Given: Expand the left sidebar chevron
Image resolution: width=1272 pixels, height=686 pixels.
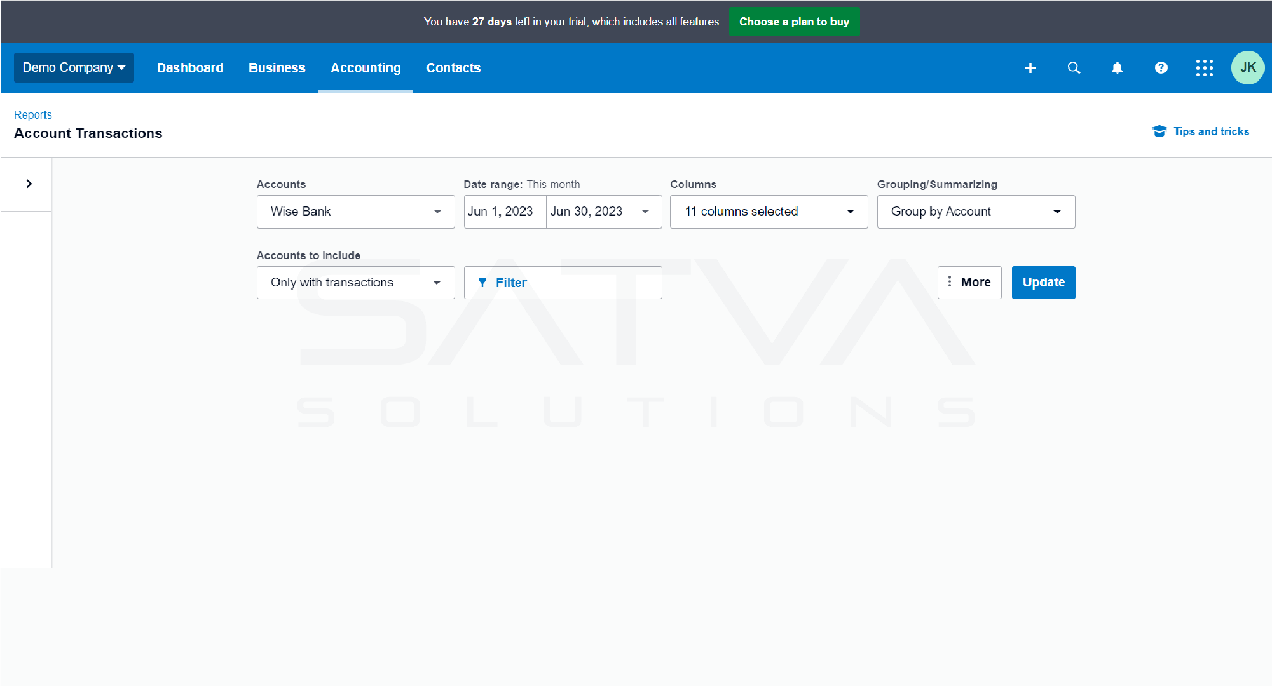Looking at the screenshot, I should click(x=29, y=184).
